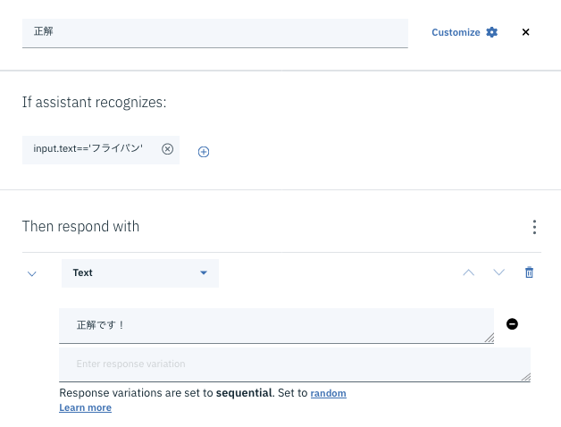Image resolution: width=561 pixels, height=427 pixels.
Task: Move response up with up arrow
Action: click(x=468, y=272)
